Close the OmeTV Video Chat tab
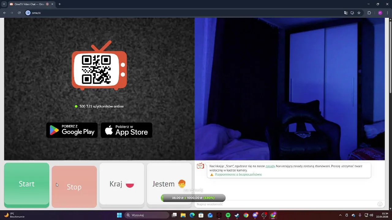 pos(52,4)
